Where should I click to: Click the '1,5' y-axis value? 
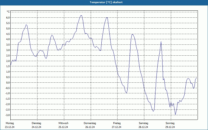8,66
